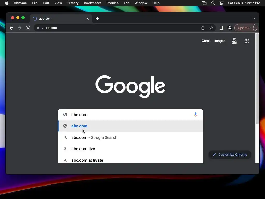
Task: Open the Apple menu
Action: (x=7, y=3)
